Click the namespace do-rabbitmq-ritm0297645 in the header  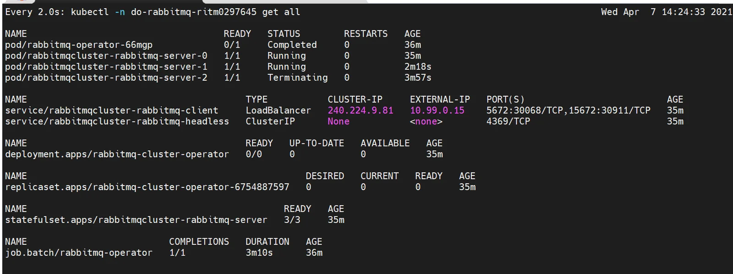point(194,12)
